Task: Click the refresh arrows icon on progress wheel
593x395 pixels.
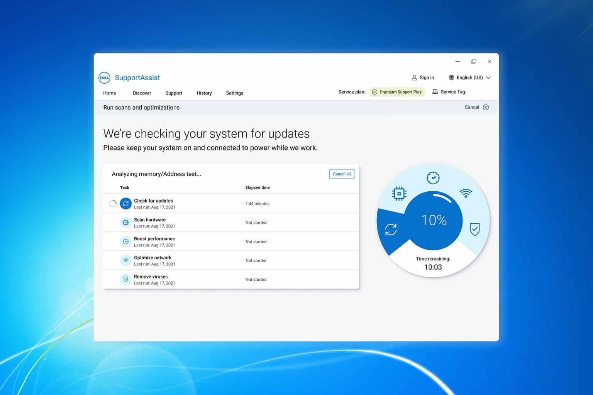Action: (391, 230)
